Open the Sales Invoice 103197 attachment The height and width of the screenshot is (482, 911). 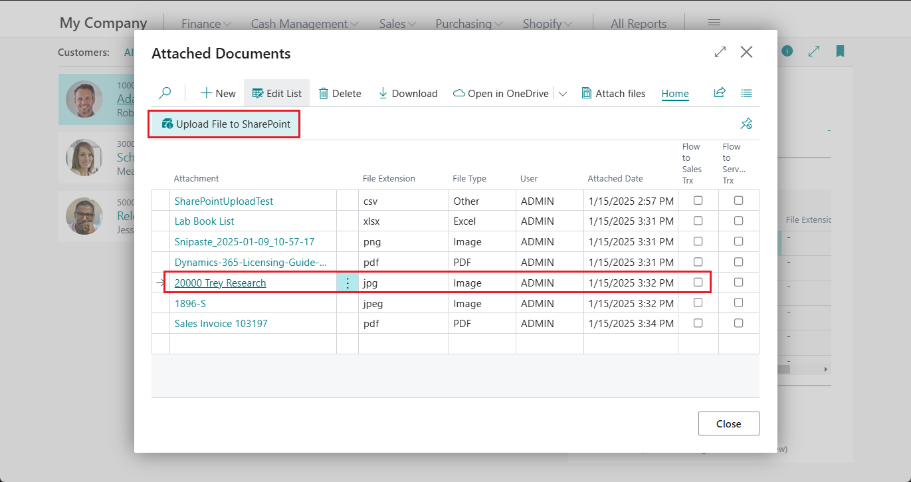tap(219, 323)
